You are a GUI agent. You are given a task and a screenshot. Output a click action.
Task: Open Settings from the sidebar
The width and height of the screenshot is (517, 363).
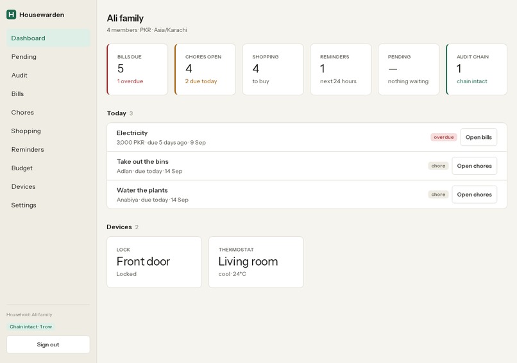pos(48,205)
